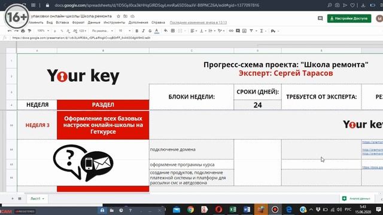Toggle italic formatting
This screenshot has height=215, width=383.
click(x=144, y=31)
